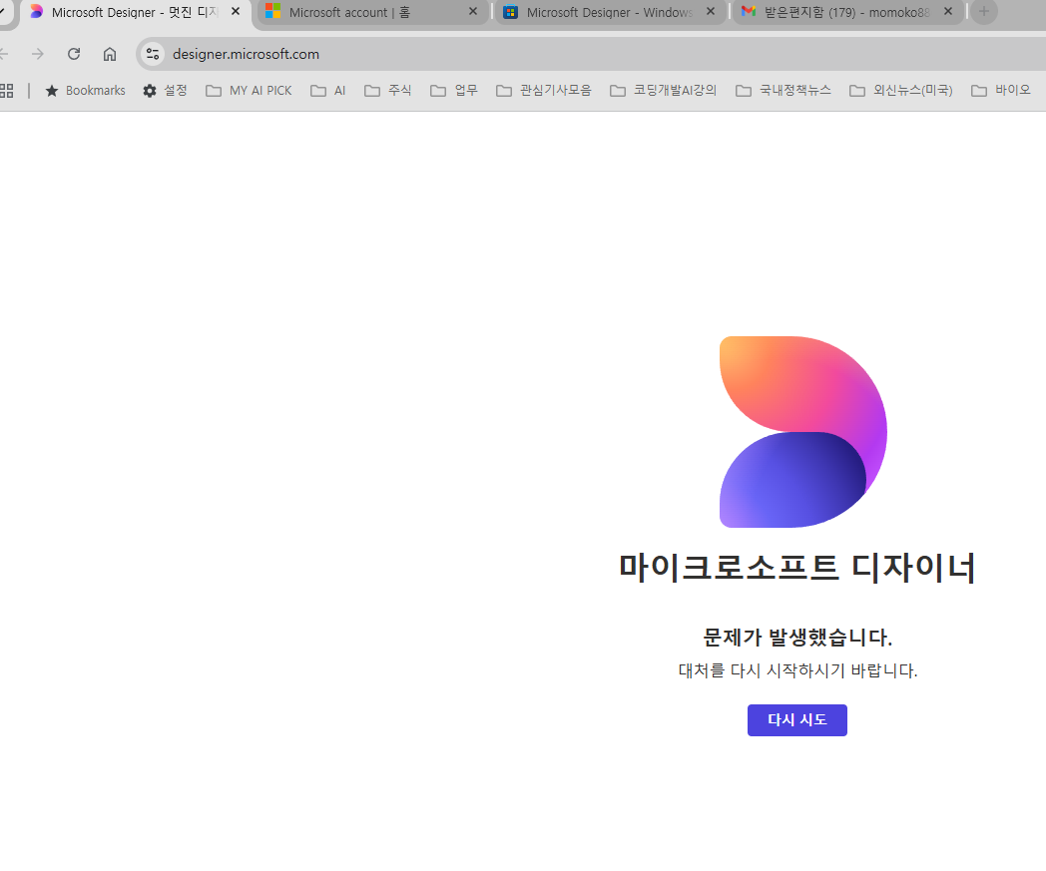1046x871 pixels.
Task: Open the 관심기사모음 bookmark folder
Action: coord(544,91)
